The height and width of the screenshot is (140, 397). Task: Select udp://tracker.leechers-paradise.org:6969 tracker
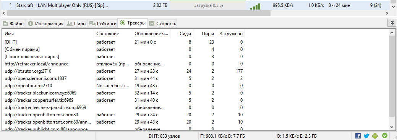(123, 107)
